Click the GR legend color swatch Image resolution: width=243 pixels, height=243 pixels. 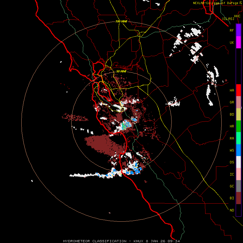click(238, 102)
